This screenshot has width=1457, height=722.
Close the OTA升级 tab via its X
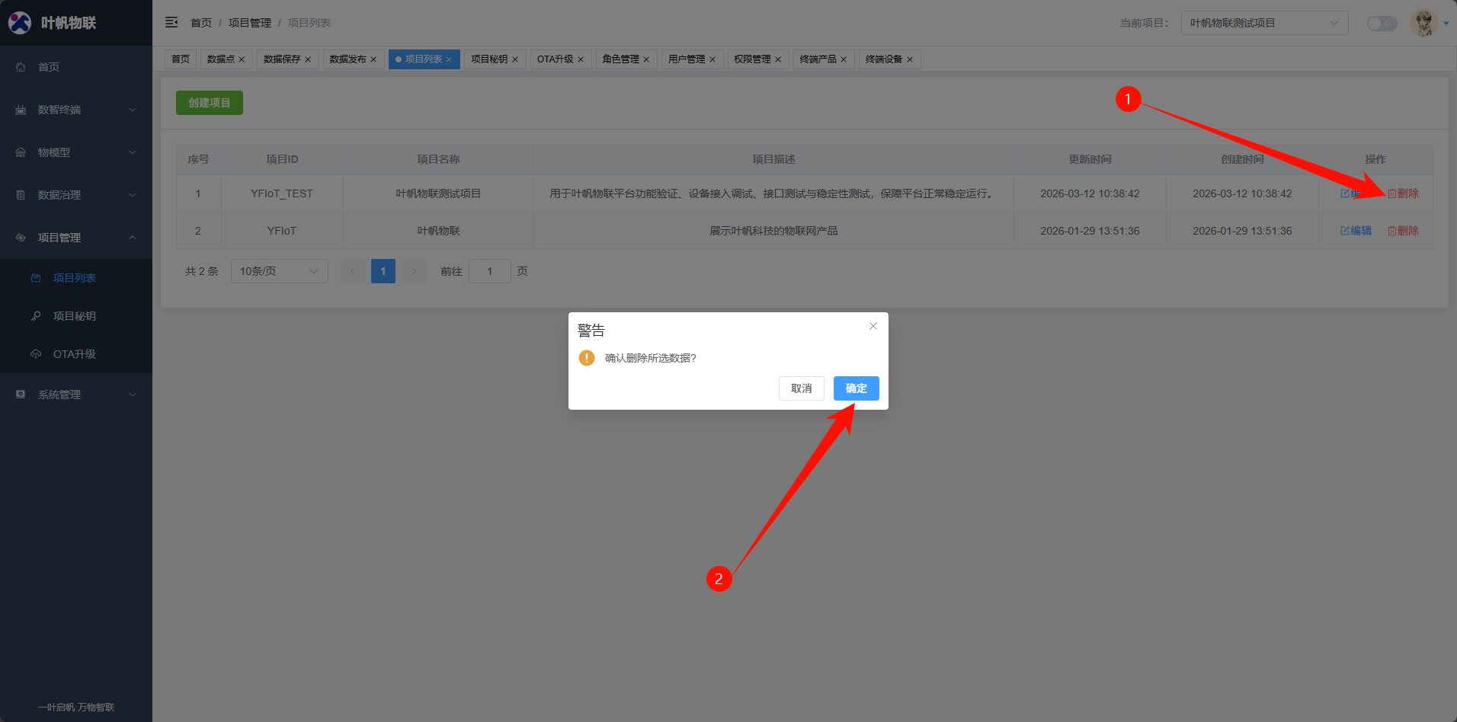[581, 59]
